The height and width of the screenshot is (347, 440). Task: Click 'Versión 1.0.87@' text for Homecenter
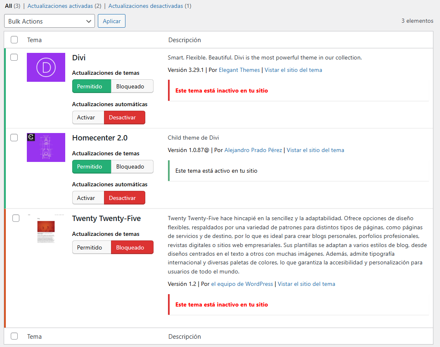[188, 150]
